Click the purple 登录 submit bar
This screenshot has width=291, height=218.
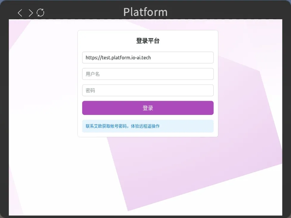(148, 108)
